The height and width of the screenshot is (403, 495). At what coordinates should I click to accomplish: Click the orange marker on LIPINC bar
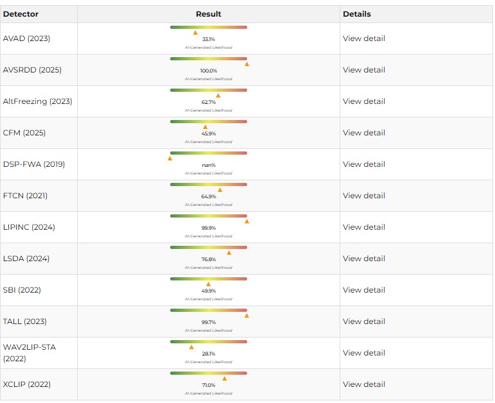tap(247, 221)
